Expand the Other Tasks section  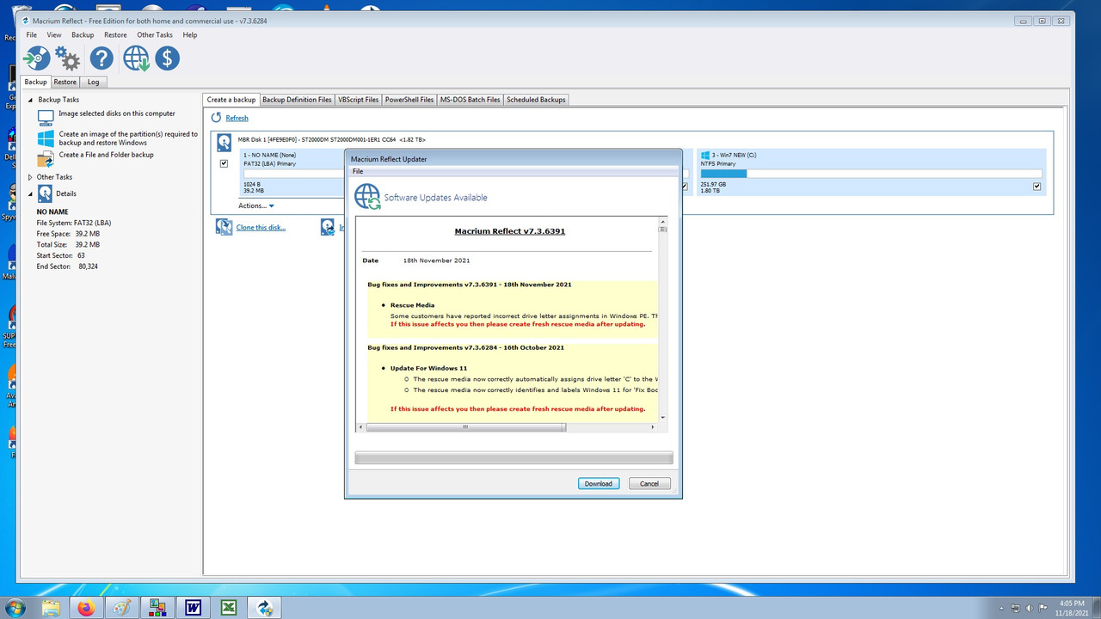coord(30,177)
